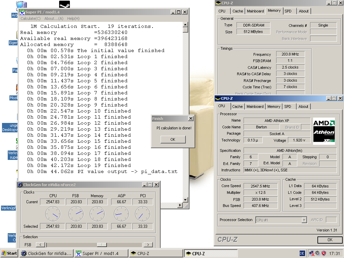Switch to Mainboard tab in front CPU-Z

tap(255, 106)
